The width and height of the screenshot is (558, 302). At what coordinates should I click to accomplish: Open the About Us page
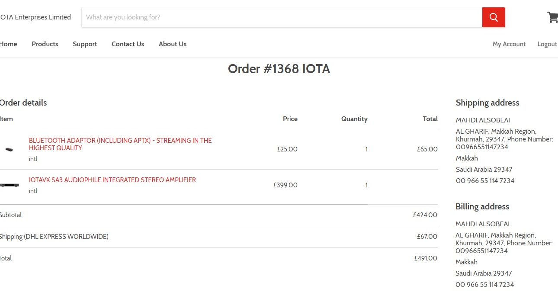pyautogui.click(x=173, y=44)
